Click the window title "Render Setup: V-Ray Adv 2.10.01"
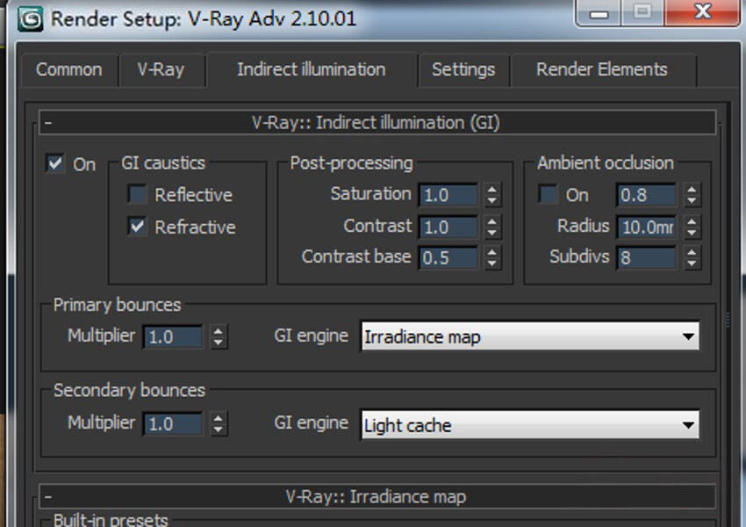Screen dimensions: 746x527 coord(204,19)
